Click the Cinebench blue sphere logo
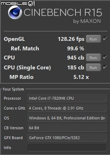Image resolution: width=110 pixels, height=155 pixels. coord(15,12)
